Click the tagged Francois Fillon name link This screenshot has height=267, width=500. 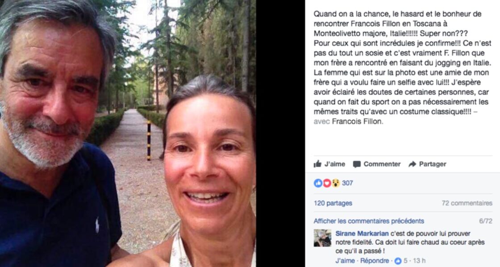tap(357, 121)
